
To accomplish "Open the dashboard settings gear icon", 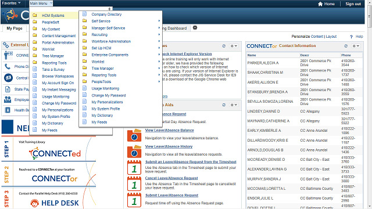I will point(195,28).
